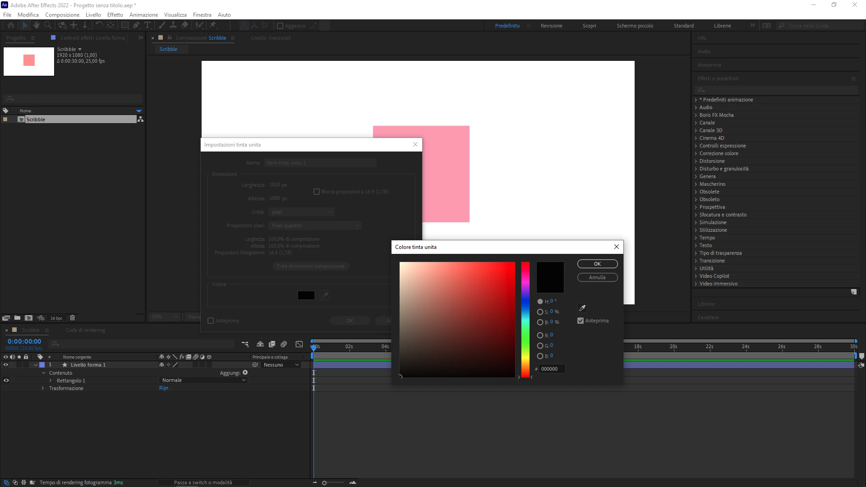Switch to the Revisione workspace tab
Viewport: 866px width, 487px height.
tap(551, 26)
